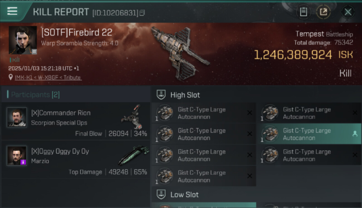Viewport: 362px width, 208px height.
Task: Click the share export icon
Action: [323, 12]
